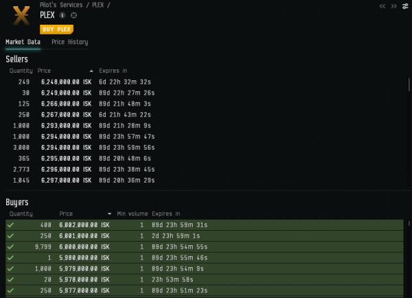The image size is (412, 298).
Task: Select sell order priced 6,295,000.00 ISK
Action: pos(206,159)
